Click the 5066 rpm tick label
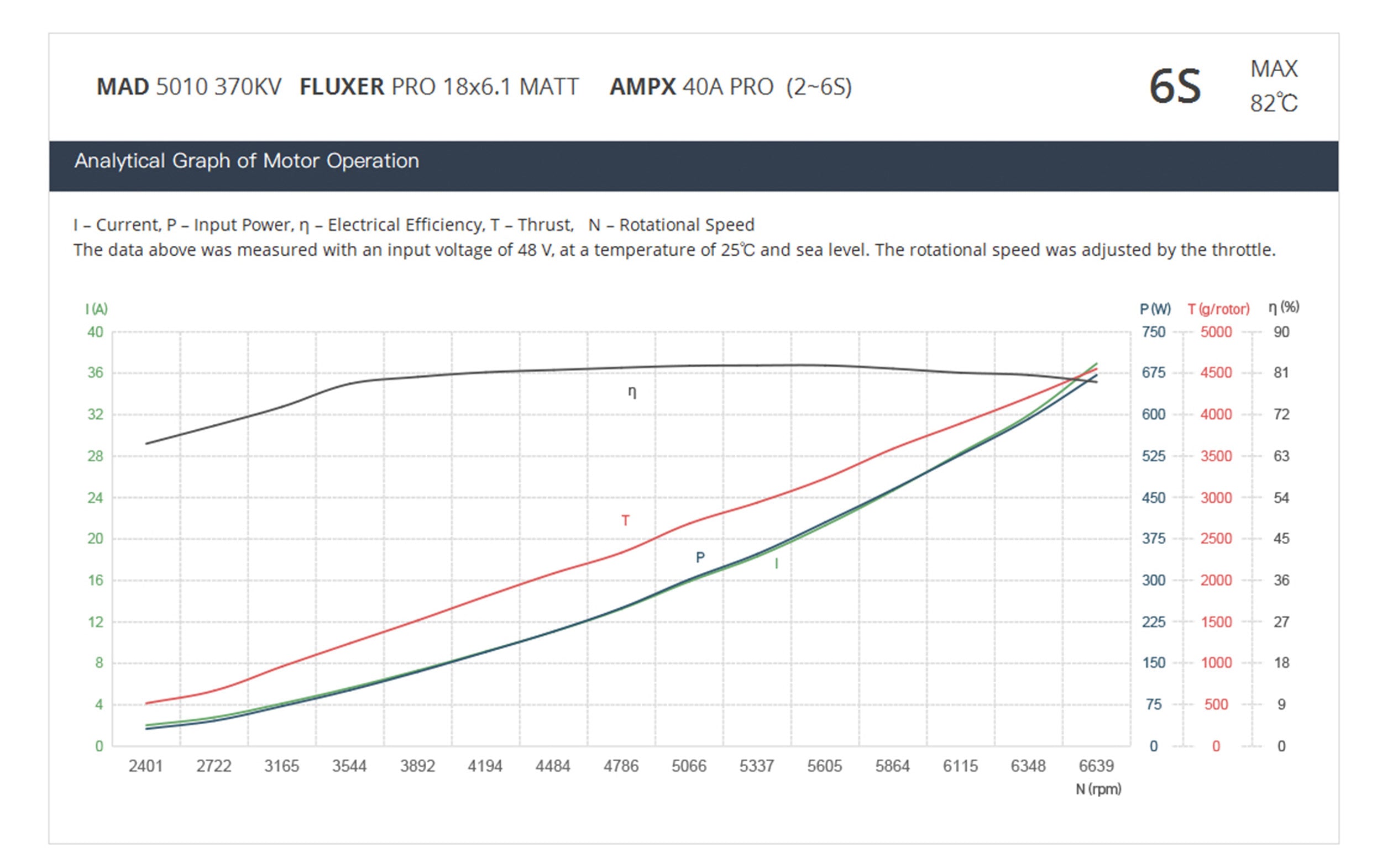Screen dimensions: 1382x848 pyautogui.click(x=688, y=766)
